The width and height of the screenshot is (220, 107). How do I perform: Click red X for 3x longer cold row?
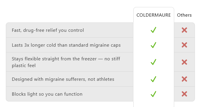pos(184,45)
